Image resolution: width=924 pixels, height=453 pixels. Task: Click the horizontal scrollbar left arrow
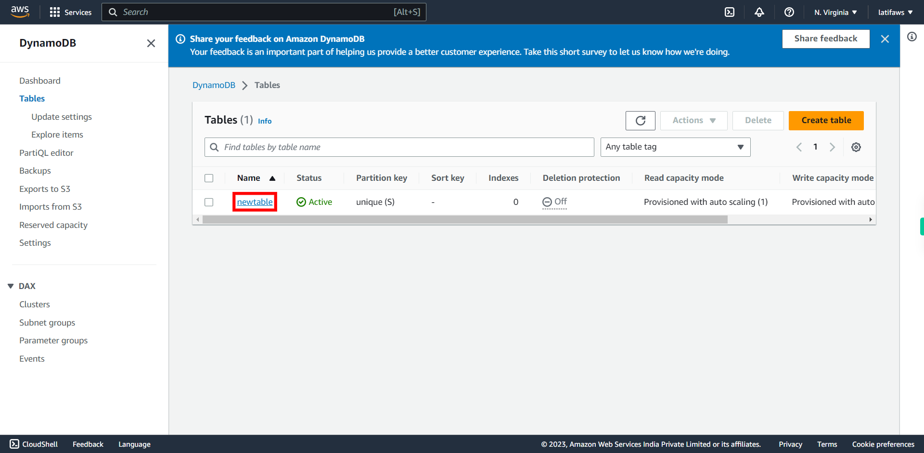click(198, 220)
